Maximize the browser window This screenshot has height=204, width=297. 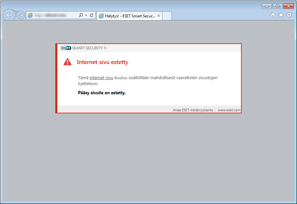(x=278, y=6)
